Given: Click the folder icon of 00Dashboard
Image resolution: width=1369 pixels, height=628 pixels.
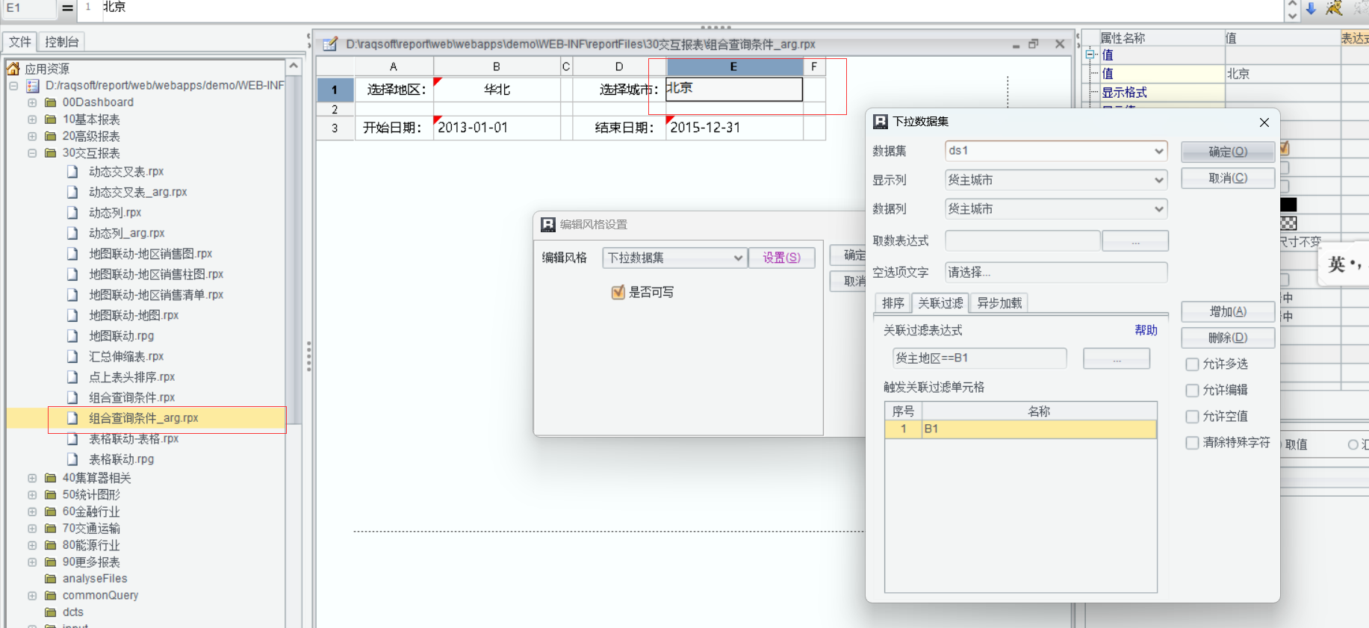Looking at the screenshot, I should coord(51,102).
